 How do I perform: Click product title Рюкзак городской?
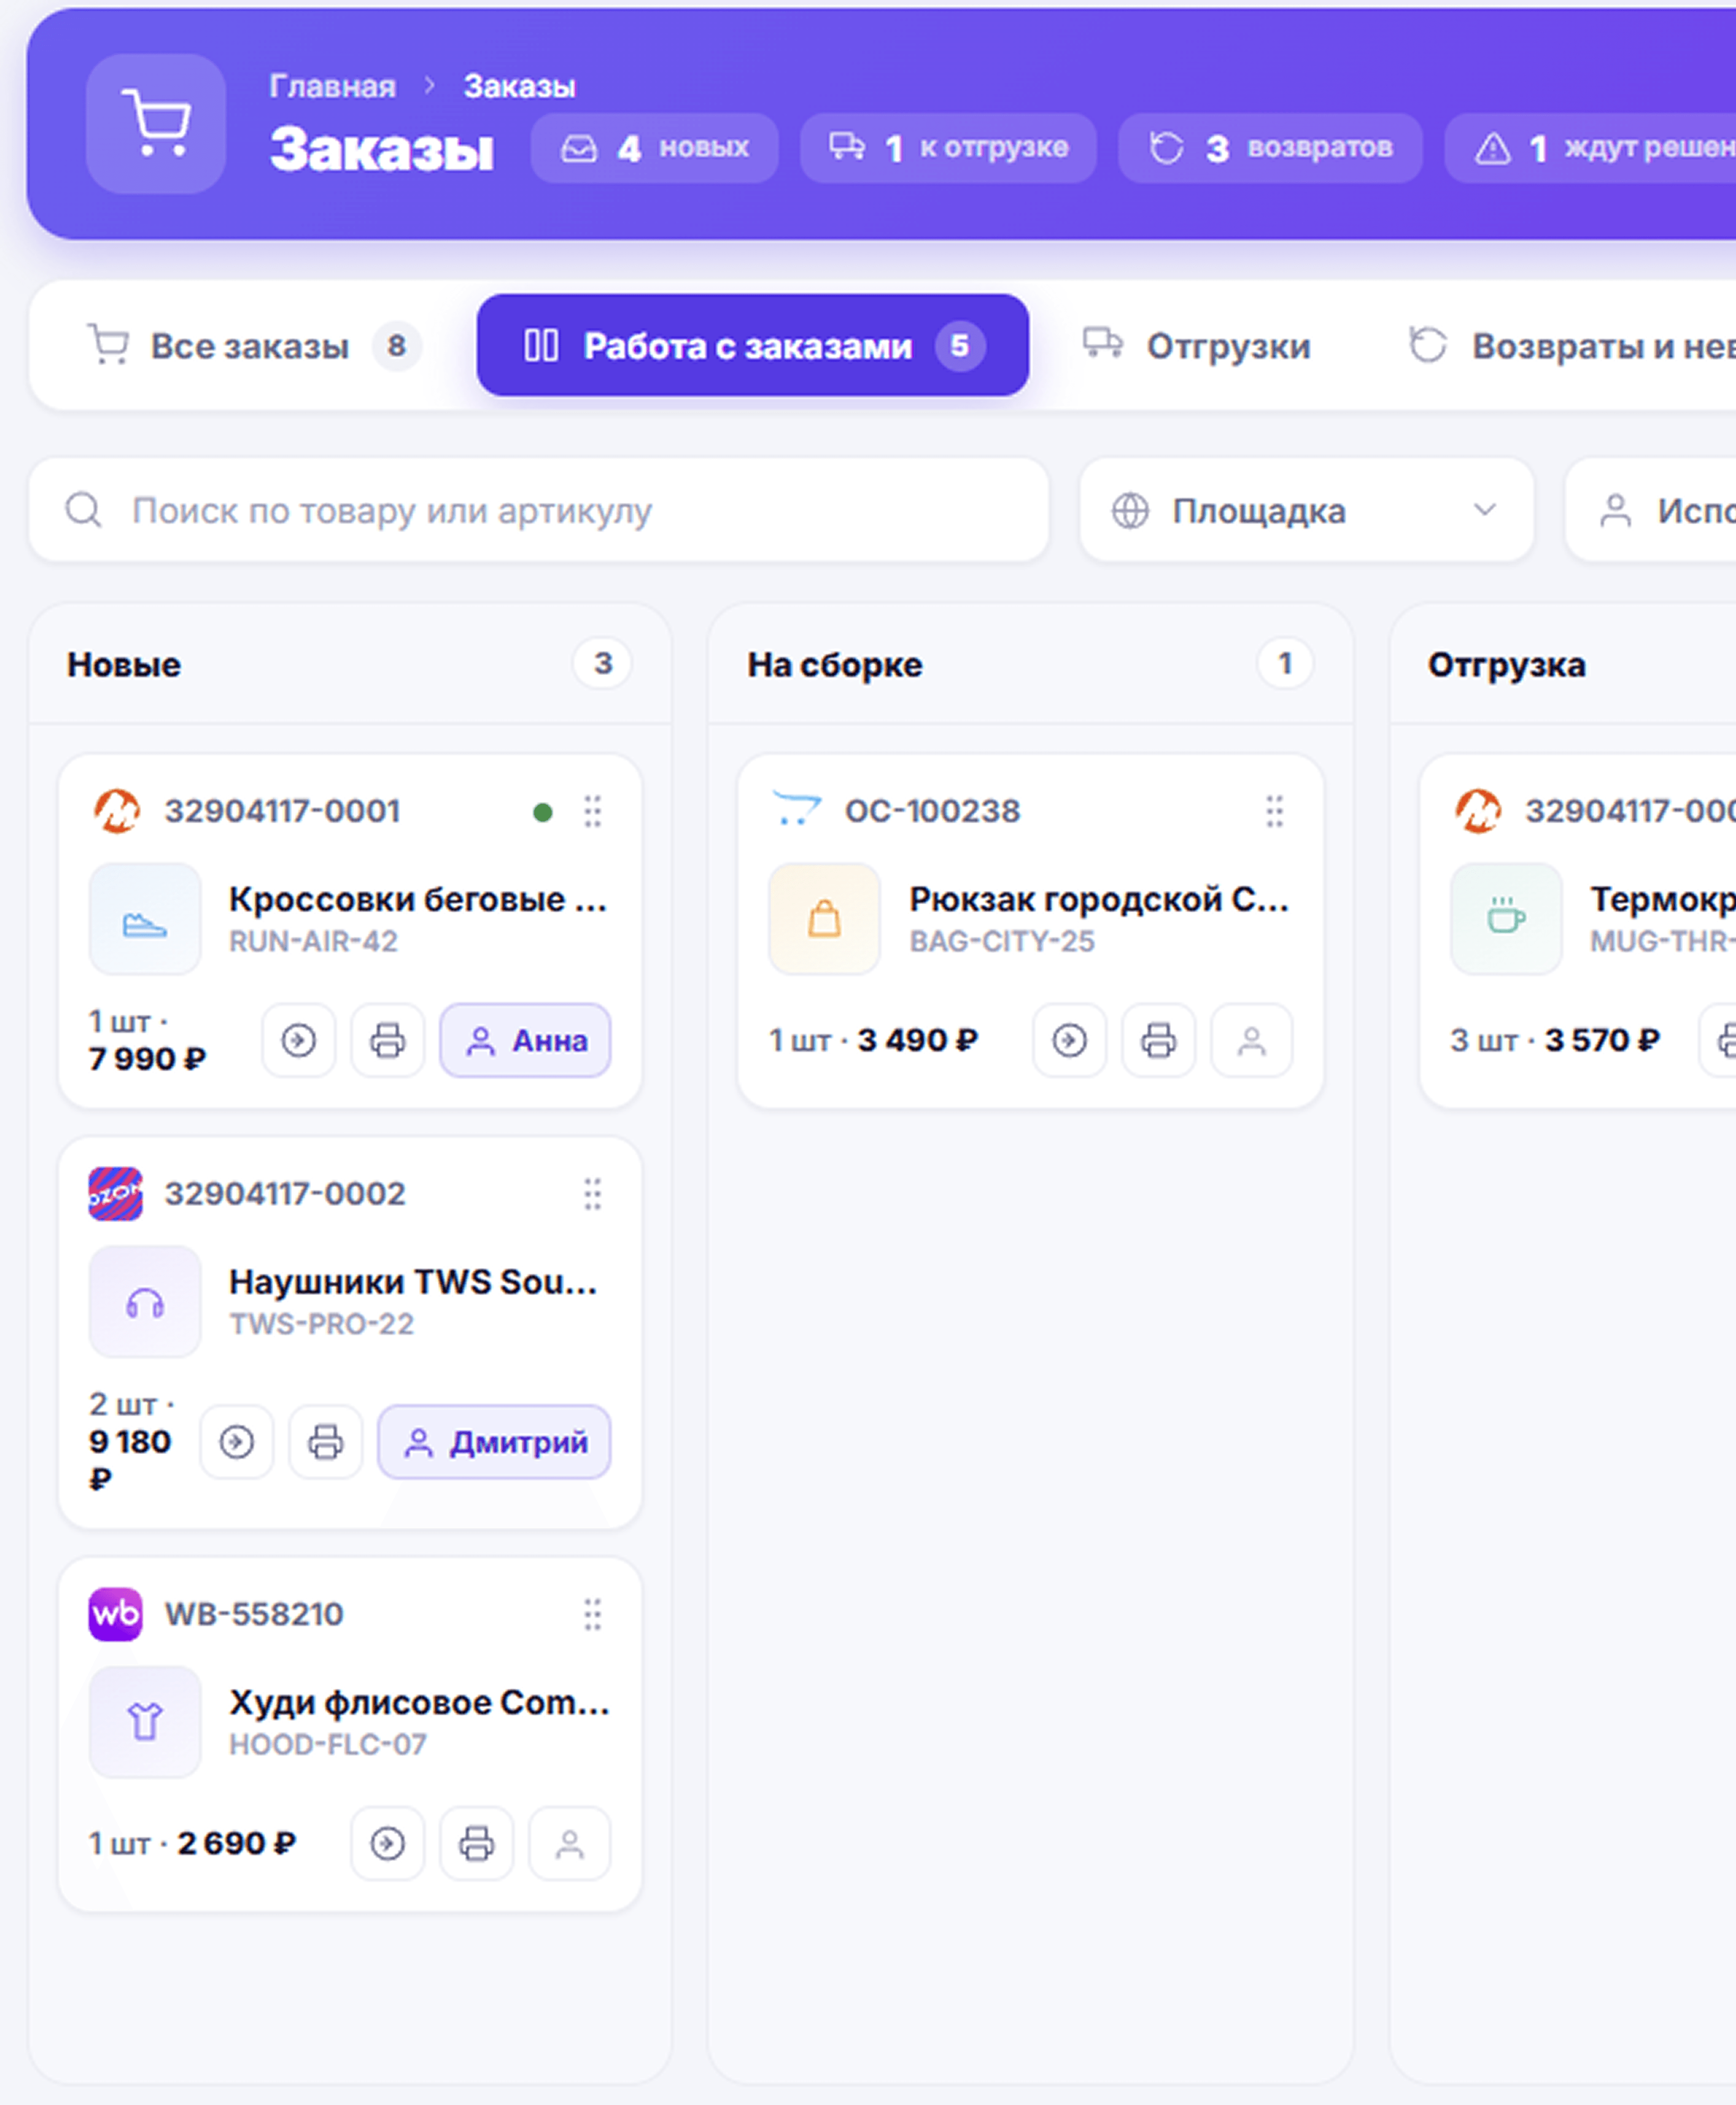(x=1099, y=899)
